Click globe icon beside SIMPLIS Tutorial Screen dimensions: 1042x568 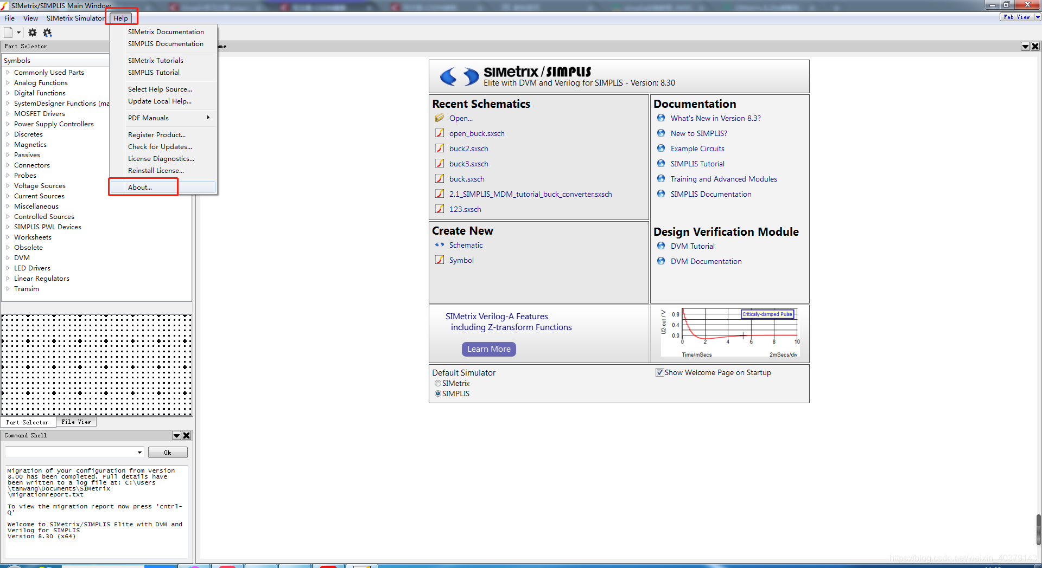pyautogui.click(x=661, y=164)
